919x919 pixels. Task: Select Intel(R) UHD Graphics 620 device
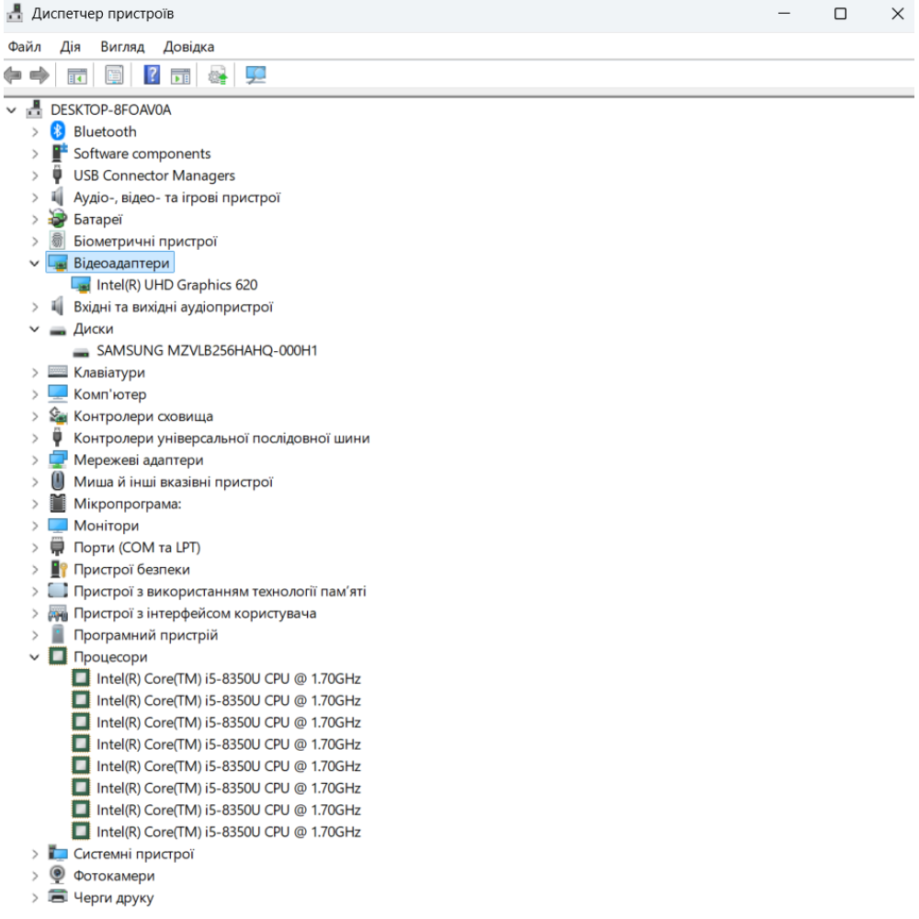point(176,285)
